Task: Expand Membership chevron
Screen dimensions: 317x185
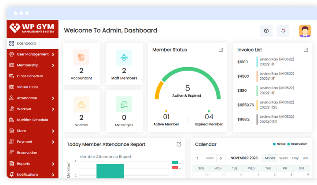Action: coord(53,65)
